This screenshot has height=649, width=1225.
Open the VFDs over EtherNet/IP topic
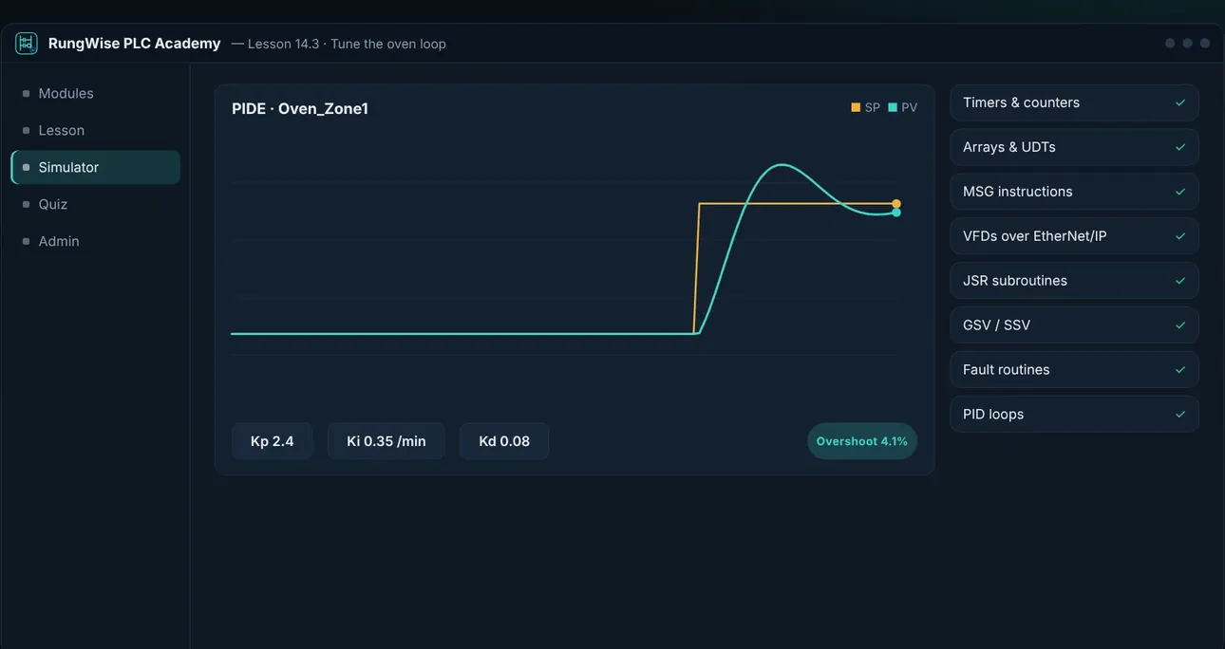1074,236
